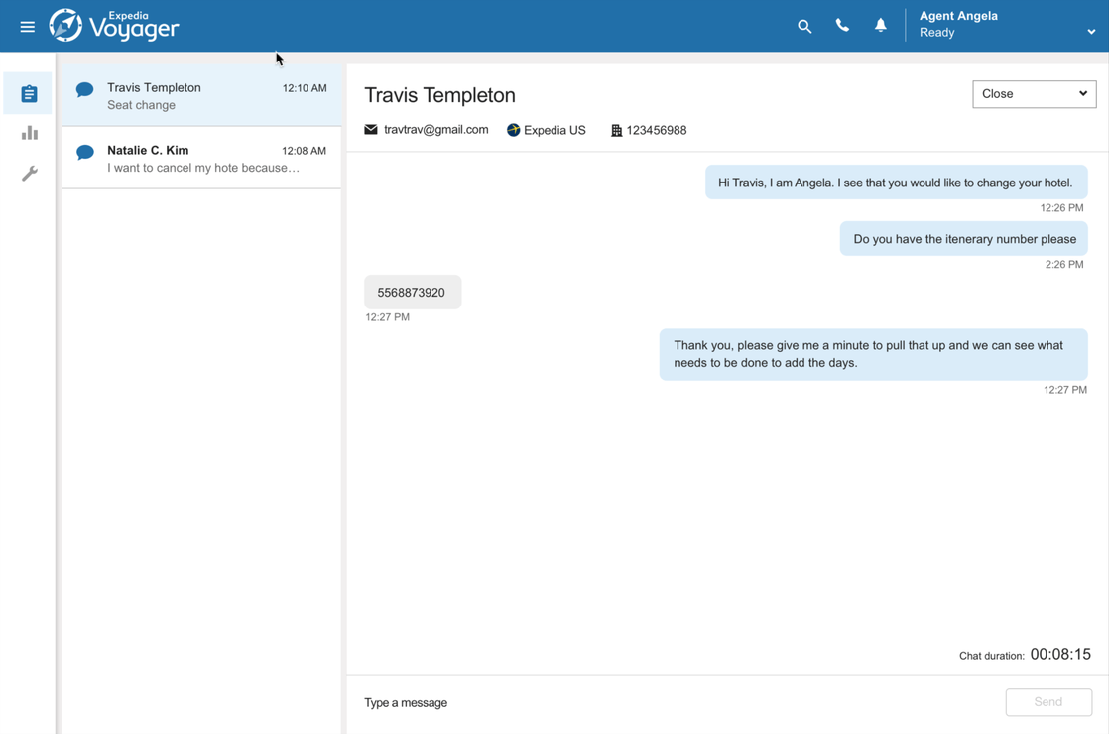Expand the Agent Angela status dropdown

[1090, 32]
